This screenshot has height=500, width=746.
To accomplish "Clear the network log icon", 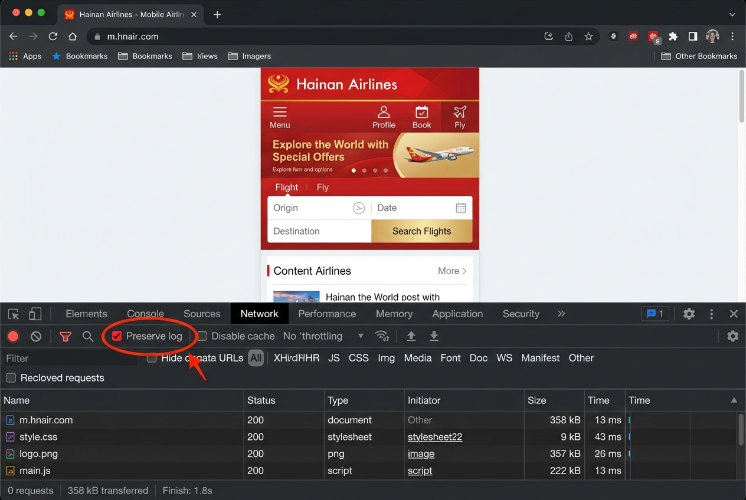I will click(36, 337).
